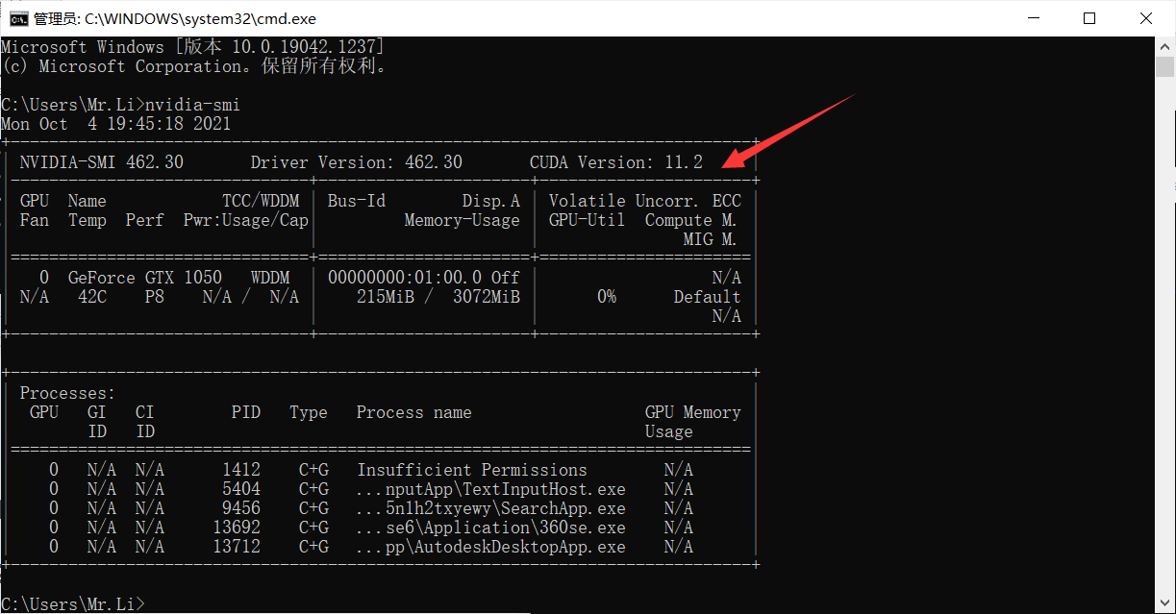Click the Microsoft Corporation copyright line
This screenshot has width=1176, height=614.
click(193, 66)
